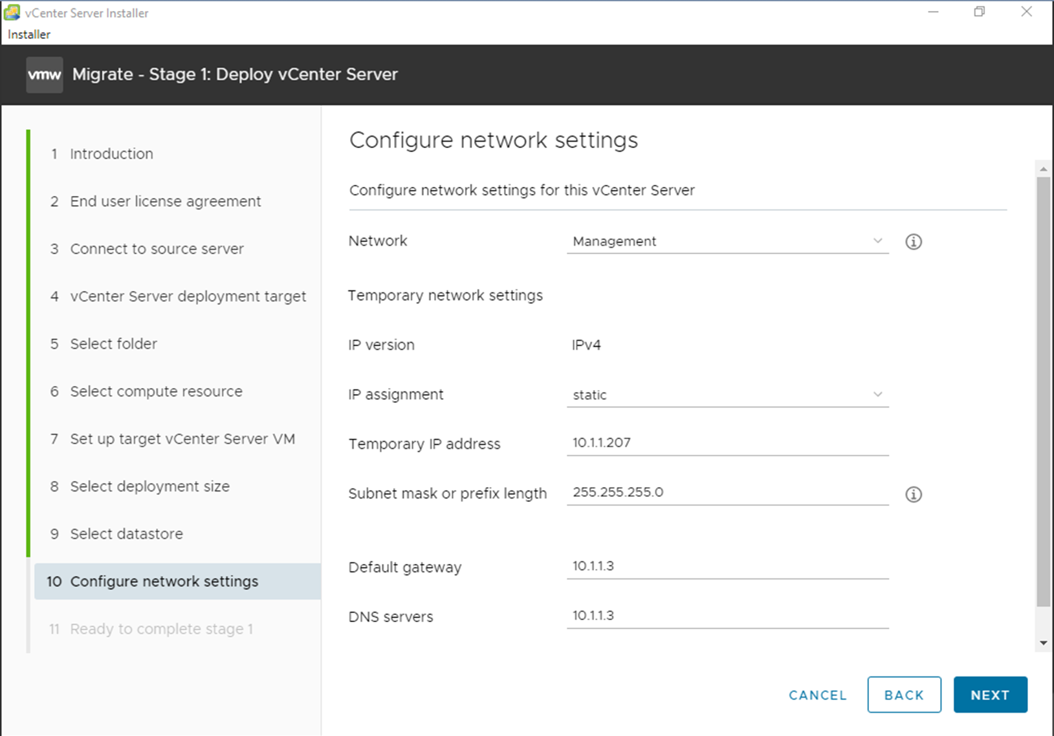Click the Default gateway input field
Image resolution: width=1054 pixels, height=736 pixels.
click(727, 566)
